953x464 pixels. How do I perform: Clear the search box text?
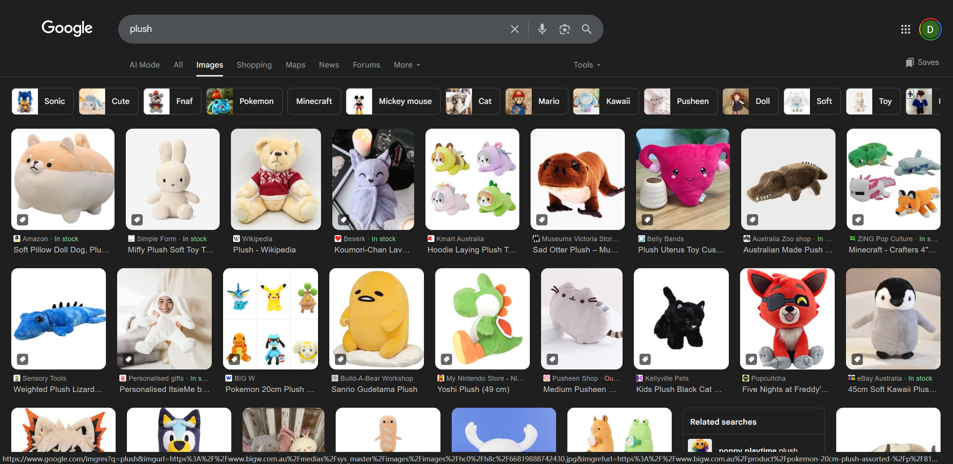click(x=514, y=29)
